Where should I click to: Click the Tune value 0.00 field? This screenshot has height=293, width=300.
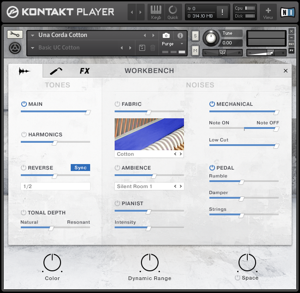(231, 43)
